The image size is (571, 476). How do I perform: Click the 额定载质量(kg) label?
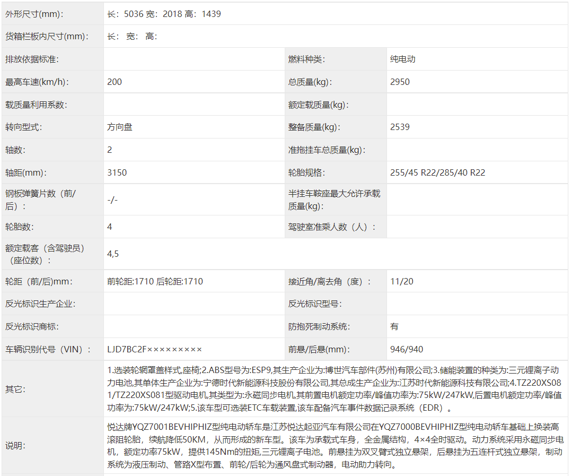(x=318, y=105)
